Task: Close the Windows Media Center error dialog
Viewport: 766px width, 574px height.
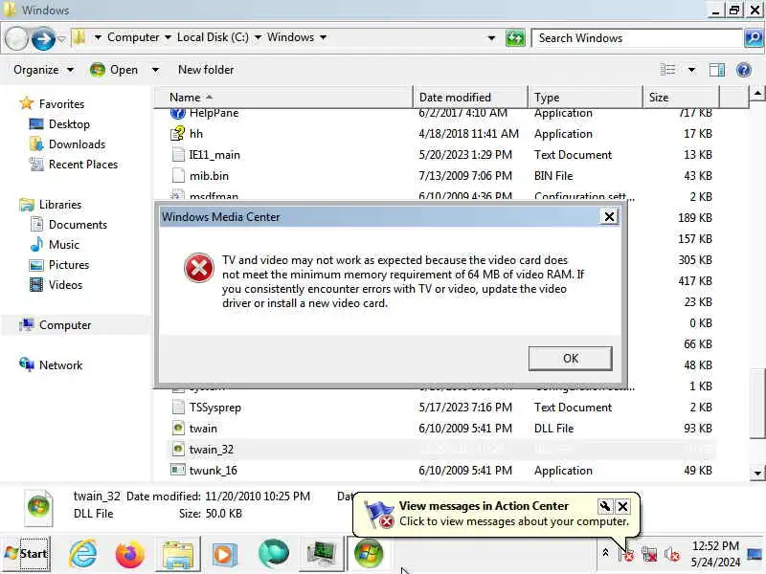Action: pyautogui.click(x=609, y=216)
